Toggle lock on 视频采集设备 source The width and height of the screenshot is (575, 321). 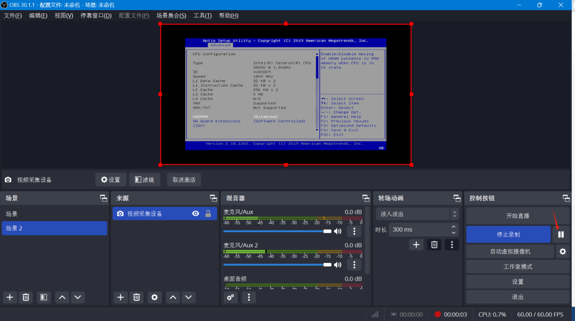tap(208, 214)
